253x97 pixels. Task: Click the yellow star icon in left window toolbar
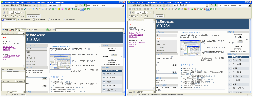click(x=30, y=9)
